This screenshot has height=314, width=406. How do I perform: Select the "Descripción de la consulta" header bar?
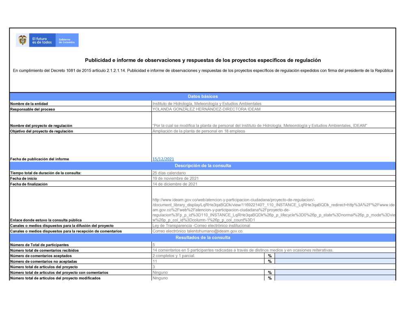[x=203, y=166]
